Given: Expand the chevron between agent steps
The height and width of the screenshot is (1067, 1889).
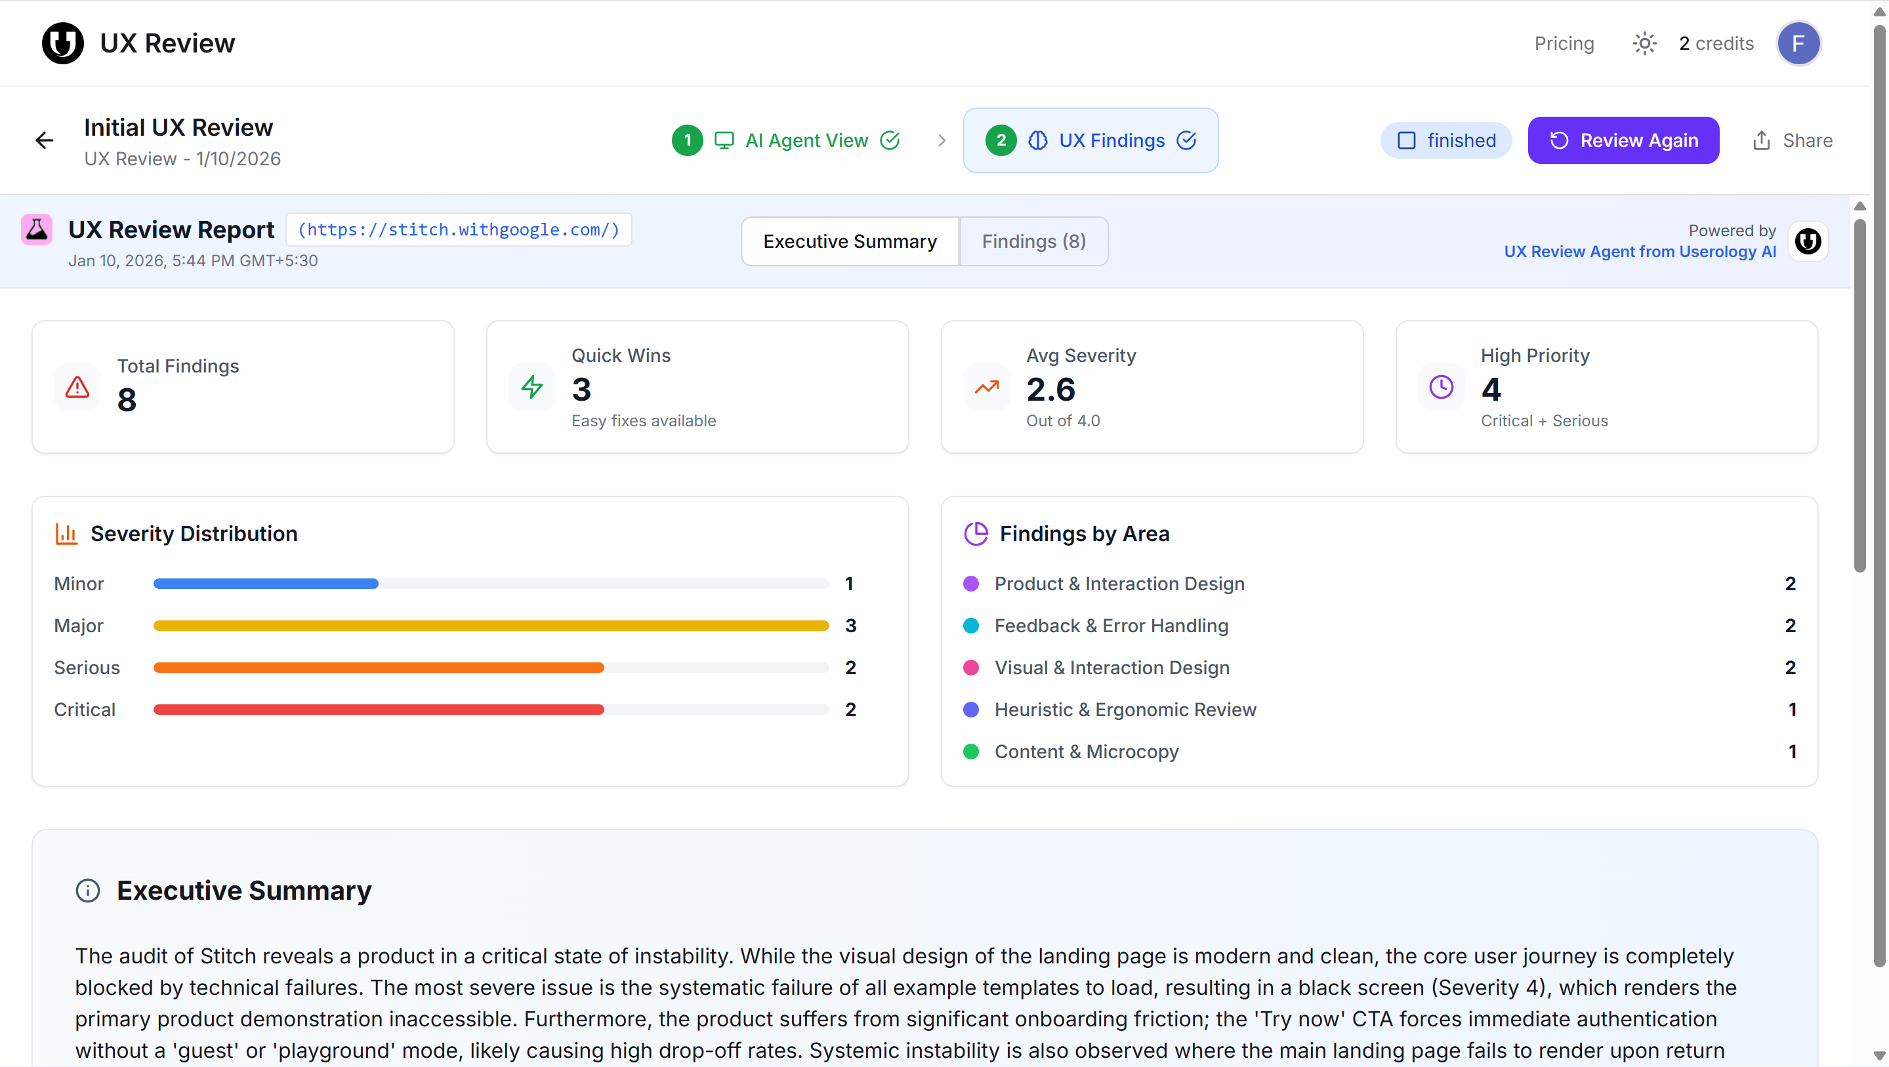Looking at the screenshot, I should pyautogui.click(x=942, y=140).
